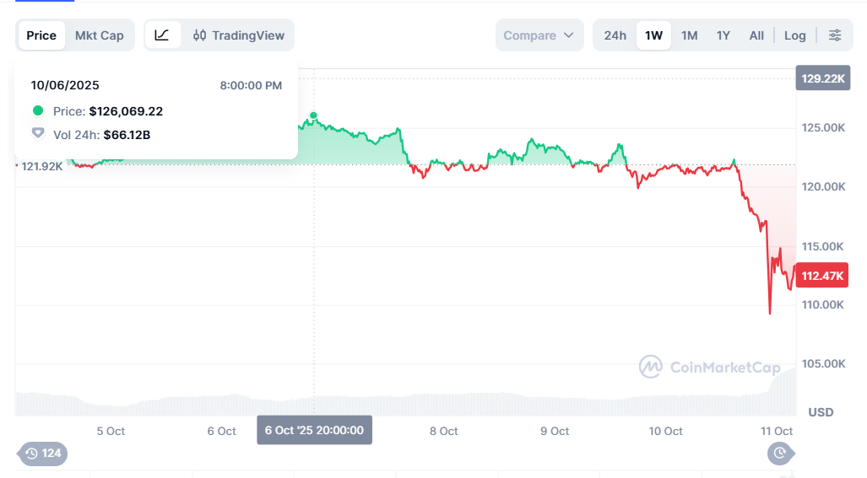Click the 6 Oct '25 20:00:00 time marker
Screen dimensions: 867x478
(x=314, y=430)
